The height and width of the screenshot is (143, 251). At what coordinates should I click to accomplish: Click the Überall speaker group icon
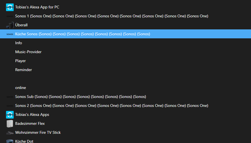coord(10,25)
